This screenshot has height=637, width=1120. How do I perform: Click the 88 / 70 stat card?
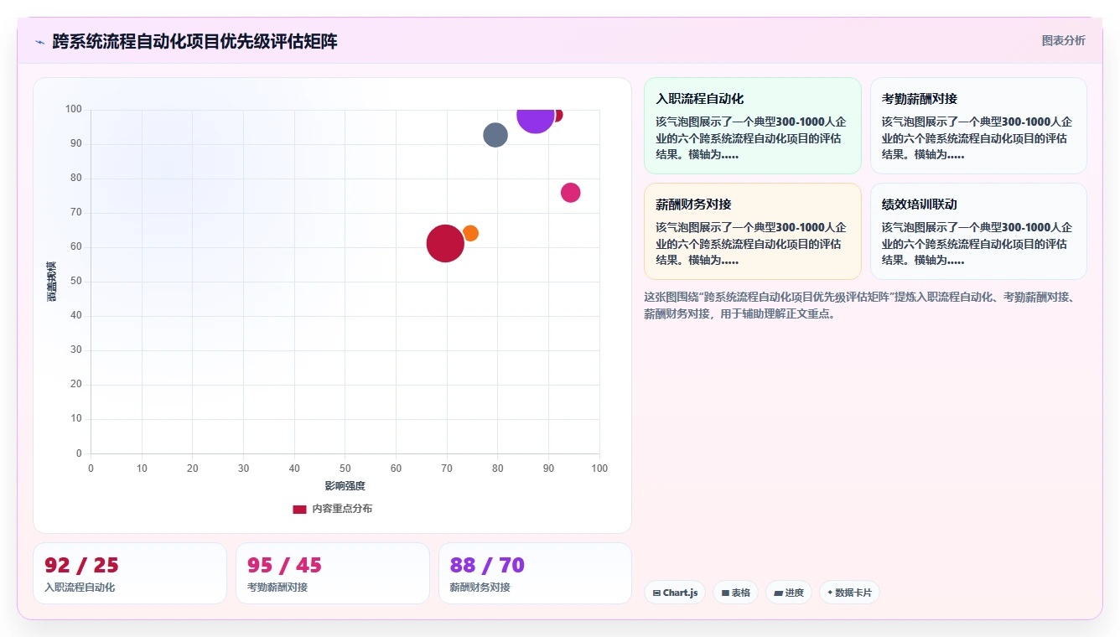pyautogui.click(x=535, y=573)
